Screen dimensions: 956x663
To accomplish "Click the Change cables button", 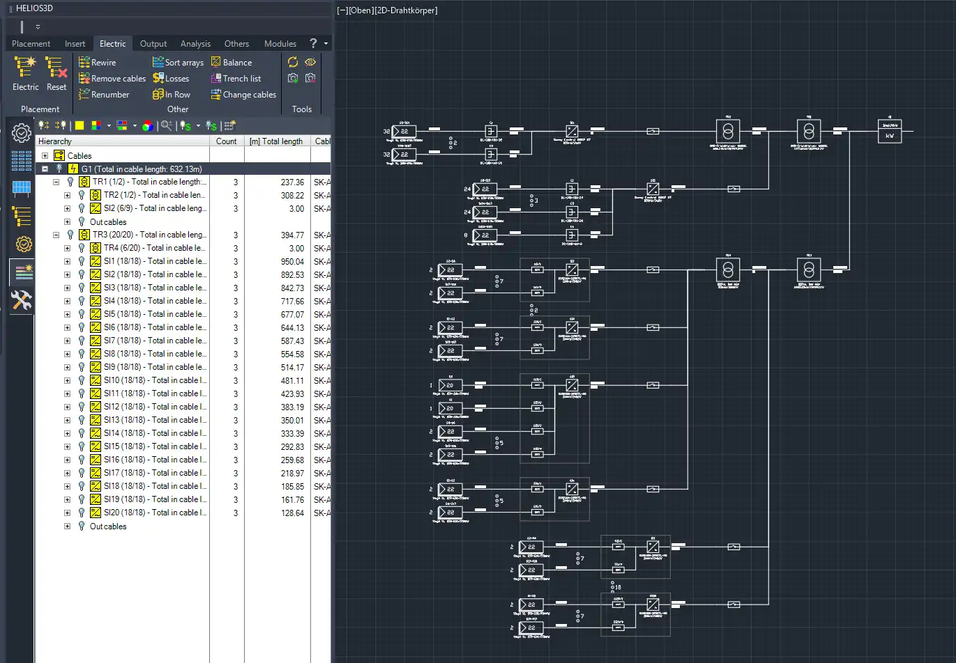I will point(243,95).
